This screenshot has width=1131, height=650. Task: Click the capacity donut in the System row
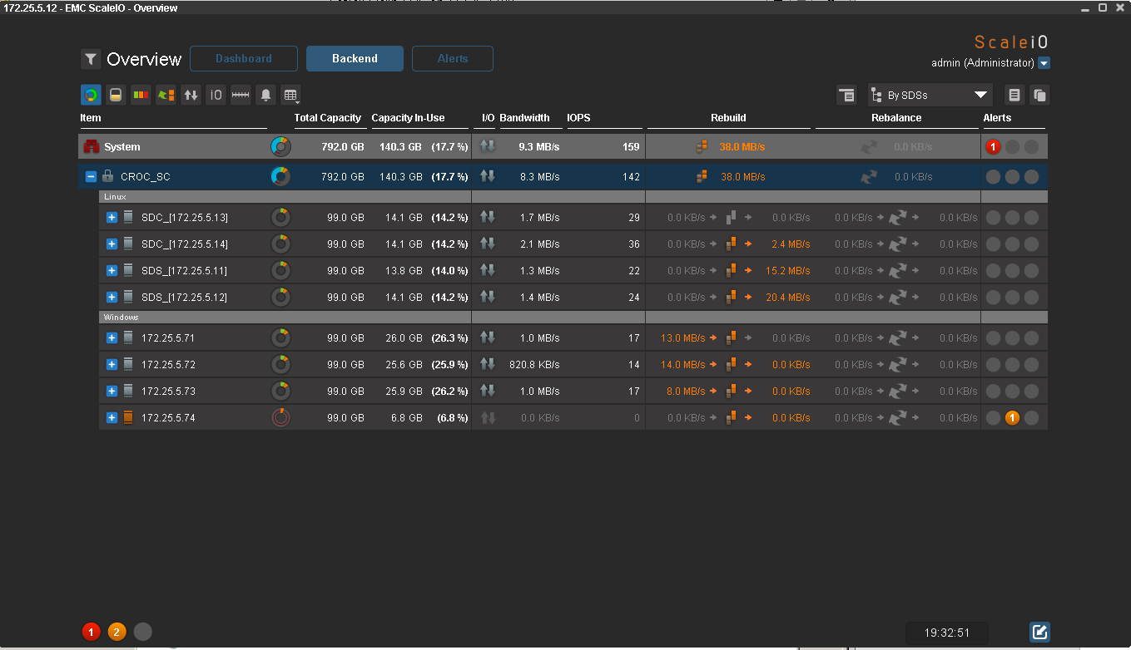(x=281, y=147)
